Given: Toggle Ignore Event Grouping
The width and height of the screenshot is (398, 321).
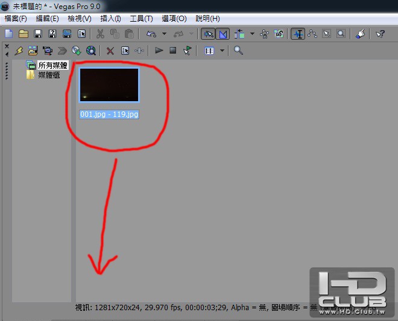Looking at the screenshot, I should [279, 34].
